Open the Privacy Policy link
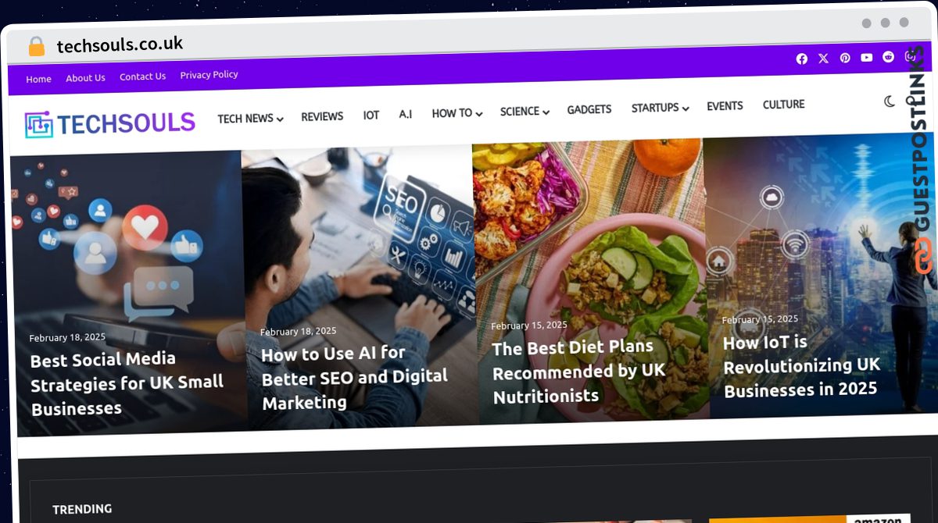Image resolution: width=938 pixels, height=523 pixels. click(209, 75)
